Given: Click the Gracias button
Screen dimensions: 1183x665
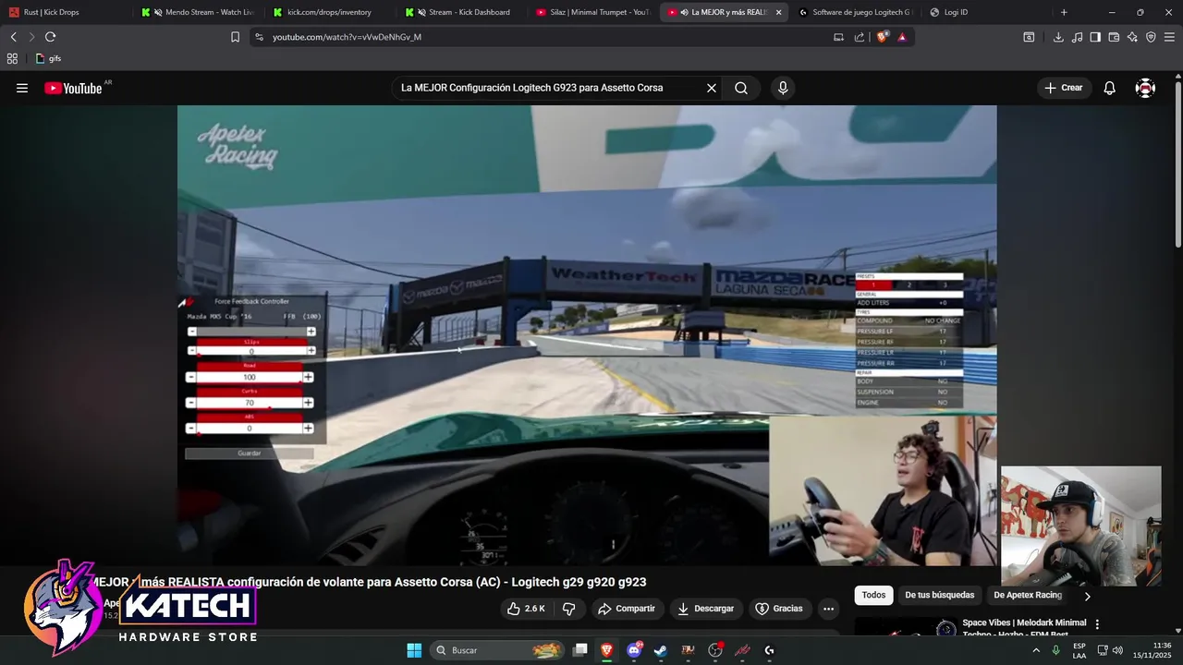Looking at the screenshot, I should point(779,609).
